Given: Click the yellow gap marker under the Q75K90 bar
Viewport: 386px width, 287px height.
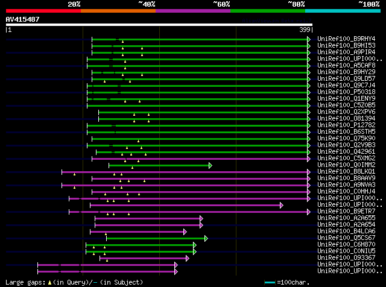Looking at the screenshot, I should [x=138, y=141].
